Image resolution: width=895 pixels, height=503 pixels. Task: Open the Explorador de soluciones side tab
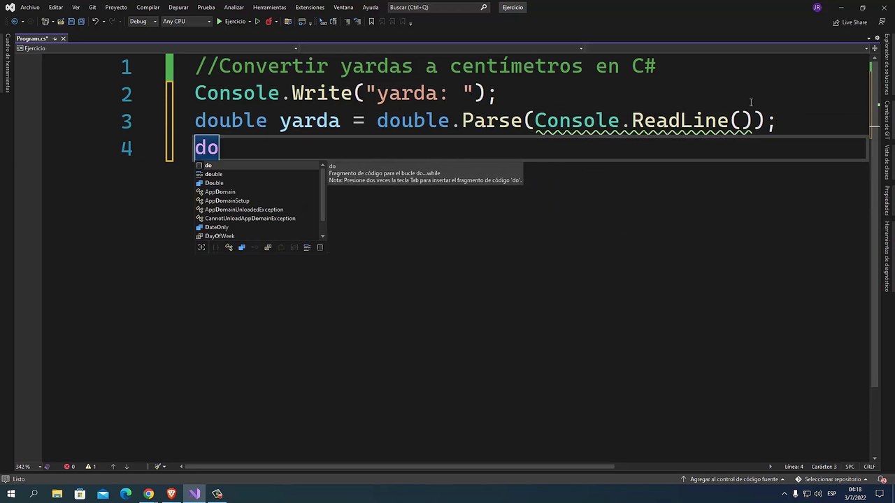pos(887,64)
